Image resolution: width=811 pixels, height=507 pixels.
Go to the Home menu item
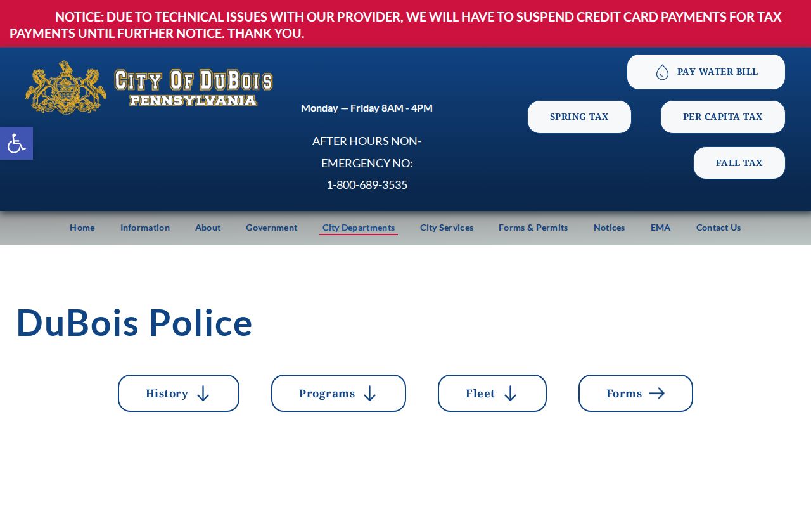click(x=82, y=228)
